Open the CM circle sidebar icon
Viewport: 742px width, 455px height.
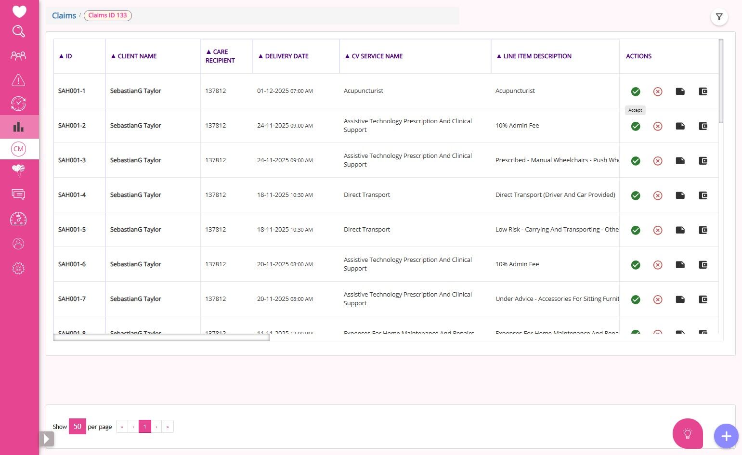[x=18, y=149]
